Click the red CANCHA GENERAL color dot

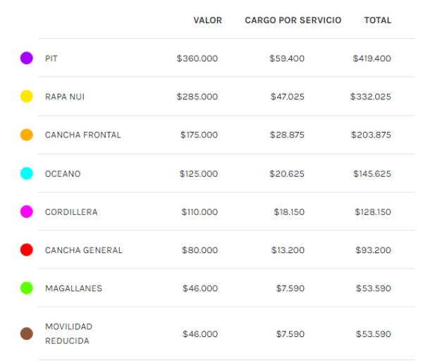tap(27, 250)
